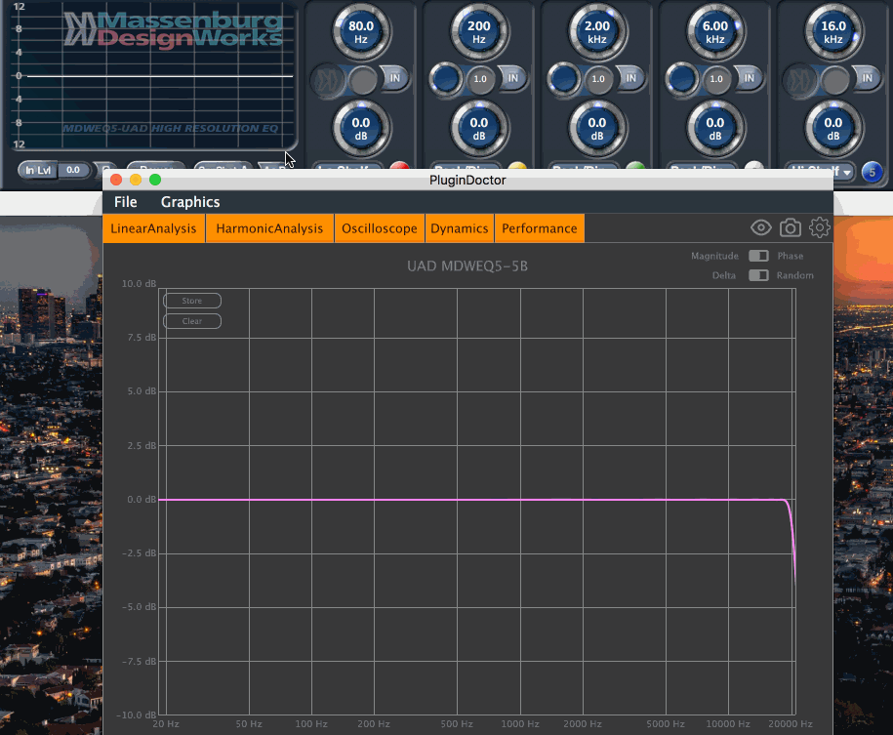Open the gear settings icon in PluginDoctor
The height and width of the screenshot is (735, 893).
pyautogui.click(x=820, y=227)
